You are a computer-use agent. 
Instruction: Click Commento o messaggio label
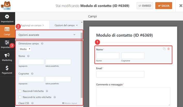click(x=109, y=85)
